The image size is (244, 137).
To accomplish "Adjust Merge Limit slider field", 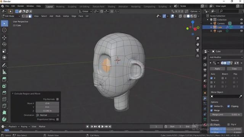I will (x=226, y=115).
